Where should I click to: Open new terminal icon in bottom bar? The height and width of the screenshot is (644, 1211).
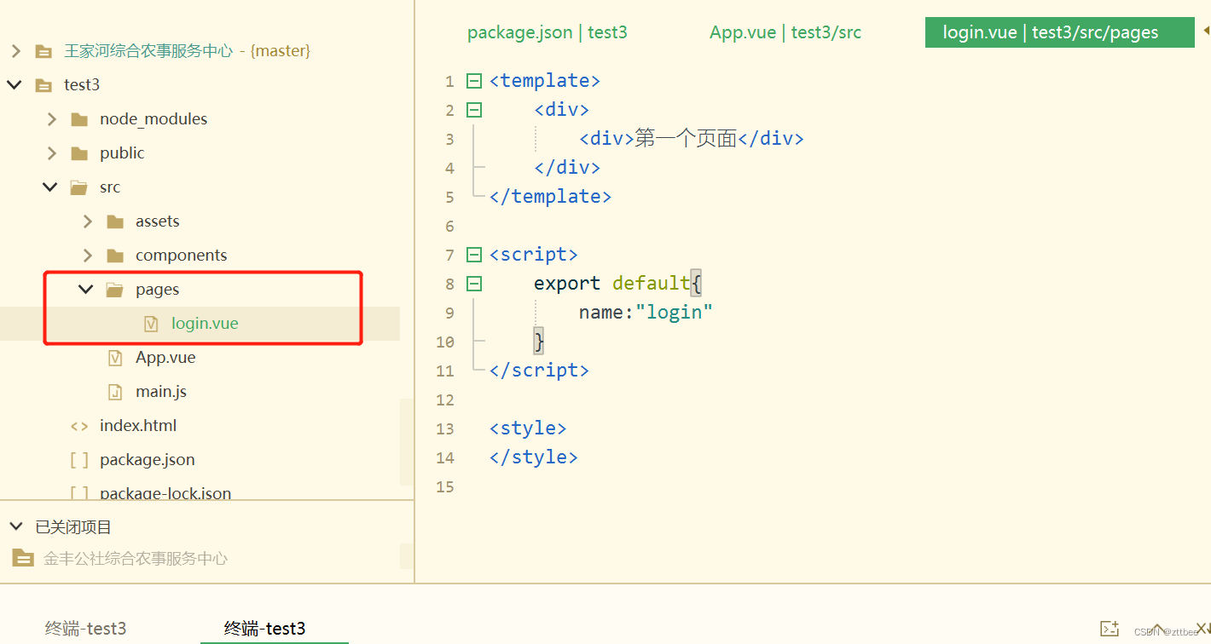[1110, 629]
